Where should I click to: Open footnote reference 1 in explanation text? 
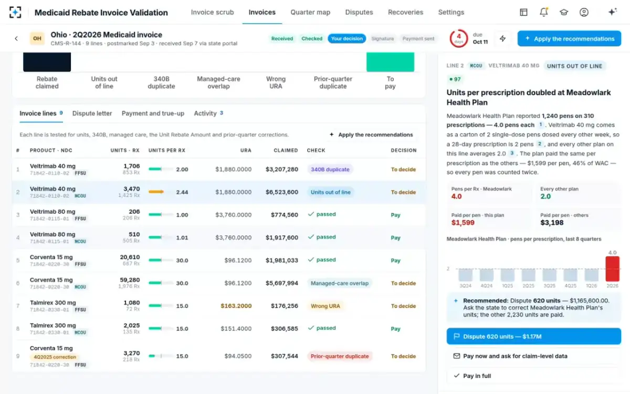coord(540,125)
